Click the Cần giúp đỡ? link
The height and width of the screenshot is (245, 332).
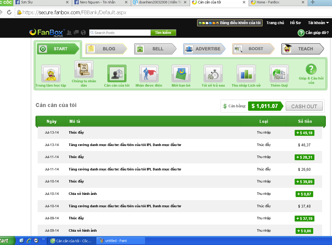(x=317, y=33)
